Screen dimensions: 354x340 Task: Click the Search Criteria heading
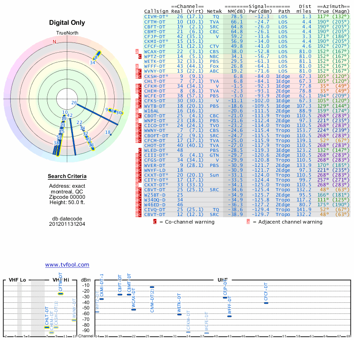point(67,177)
